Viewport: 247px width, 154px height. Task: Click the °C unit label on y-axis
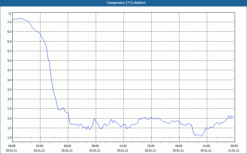click(x=10, y=14)
